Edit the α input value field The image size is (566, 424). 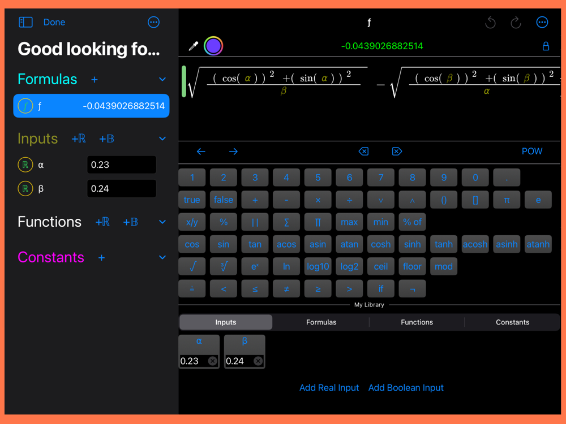click(122, 165)
